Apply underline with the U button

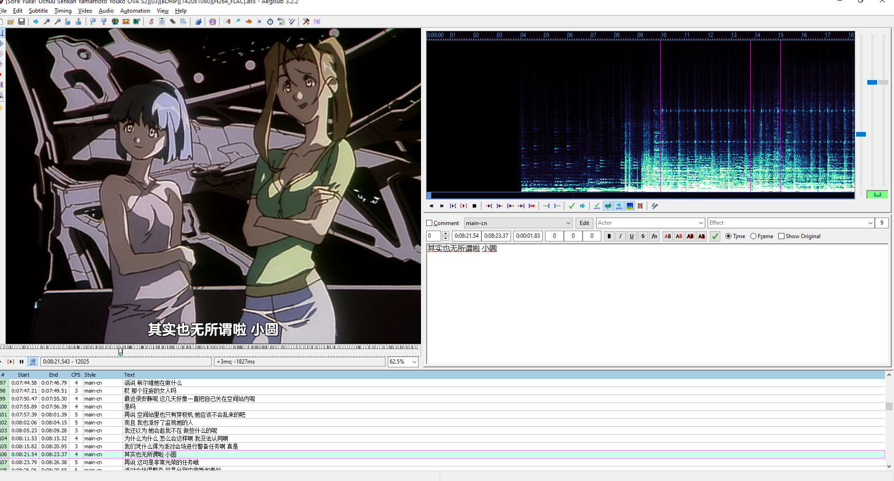point(632,236)
